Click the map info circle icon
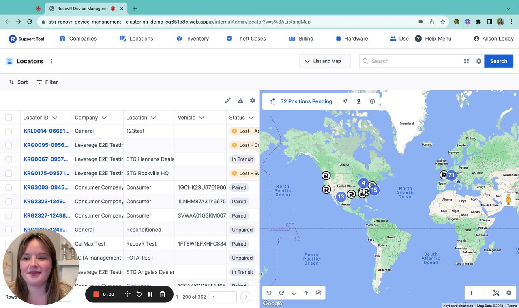This screenshot has height=308, width=519. (x=372, y=101)
